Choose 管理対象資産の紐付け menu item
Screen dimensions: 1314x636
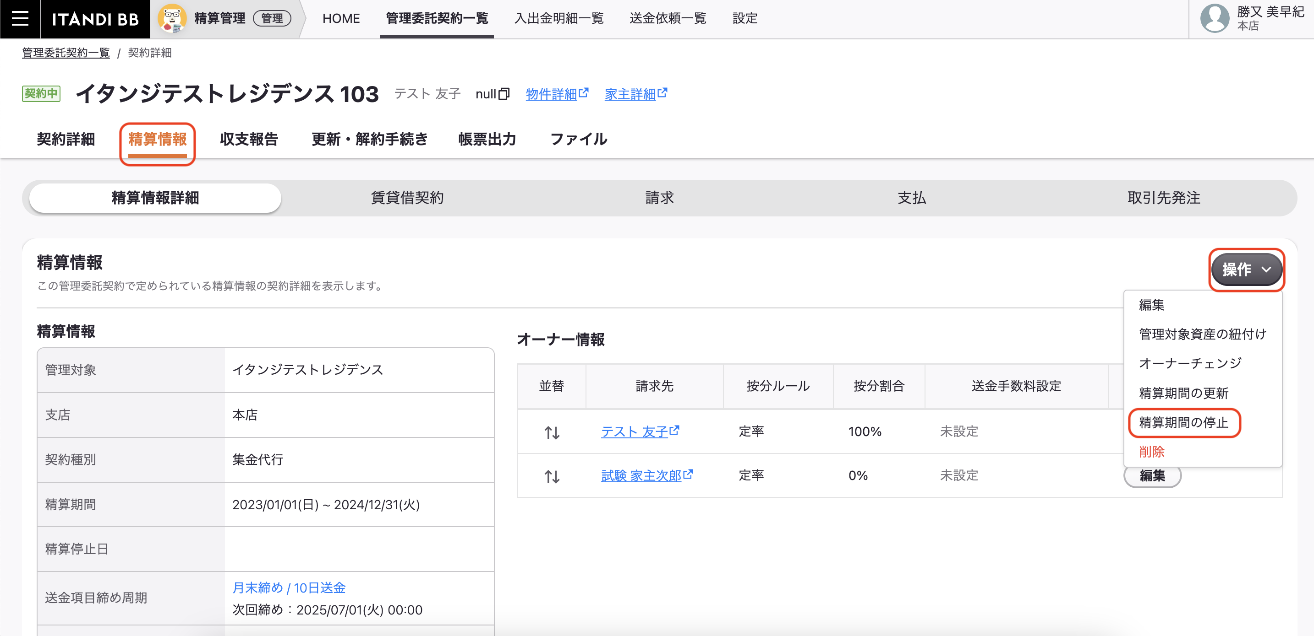coord(1202,334)
